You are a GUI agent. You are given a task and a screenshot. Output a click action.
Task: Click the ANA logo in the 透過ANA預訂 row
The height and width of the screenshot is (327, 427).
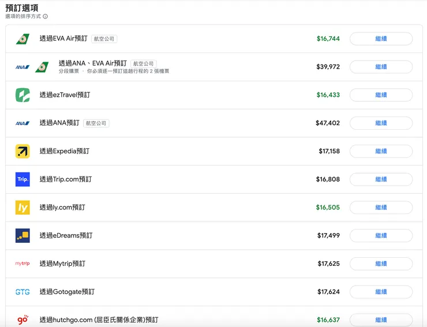(x=23, y=123)
